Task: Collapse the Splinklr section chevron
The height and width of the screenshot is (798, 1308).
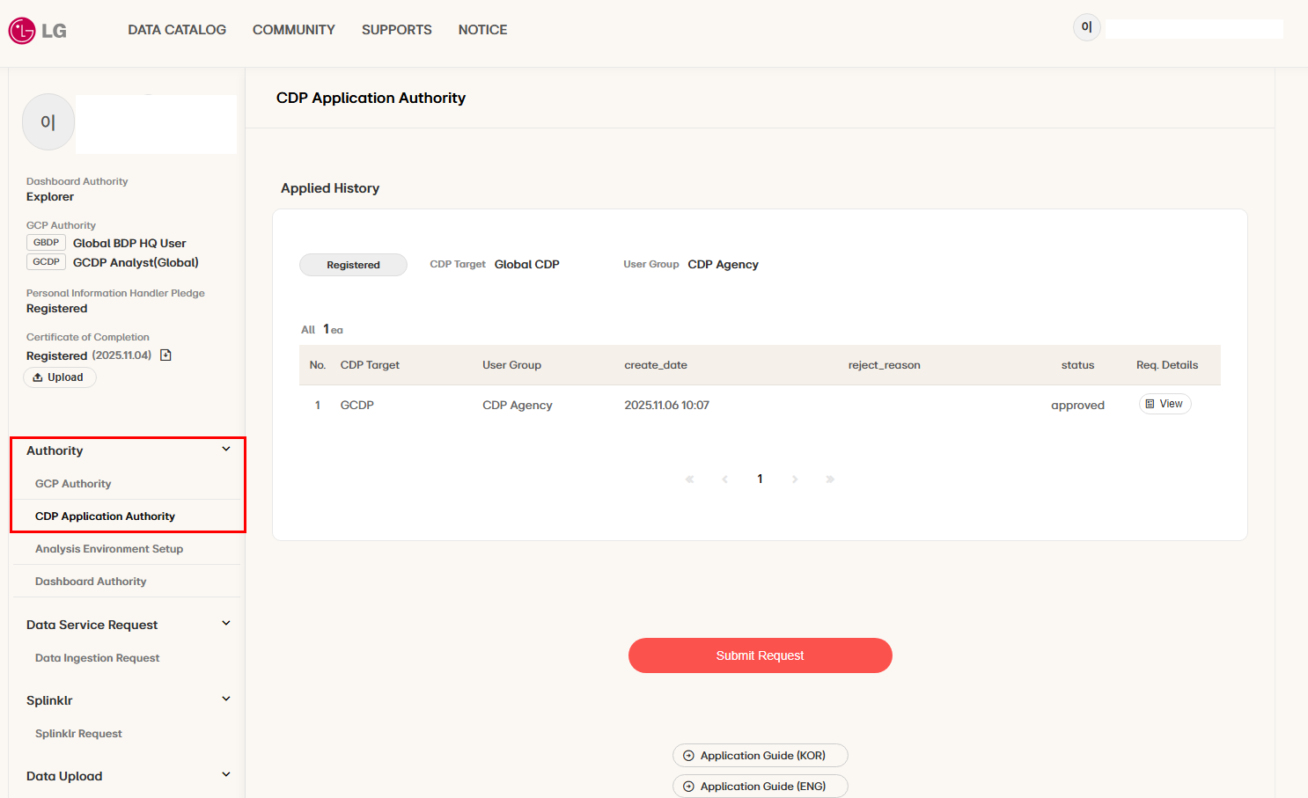Action: coord(226,699)
